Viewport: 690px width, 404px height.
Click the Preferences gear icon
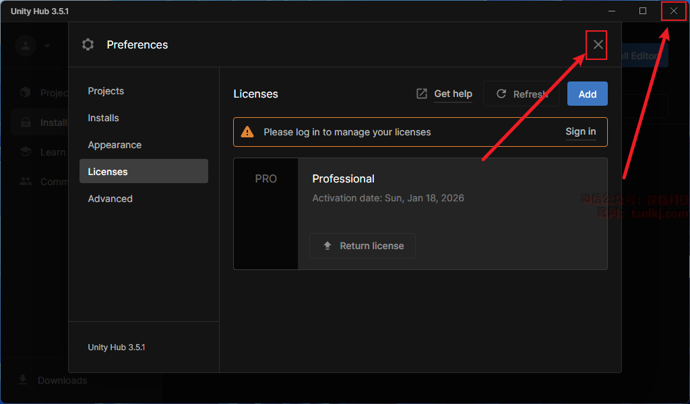tap(88, 45)
